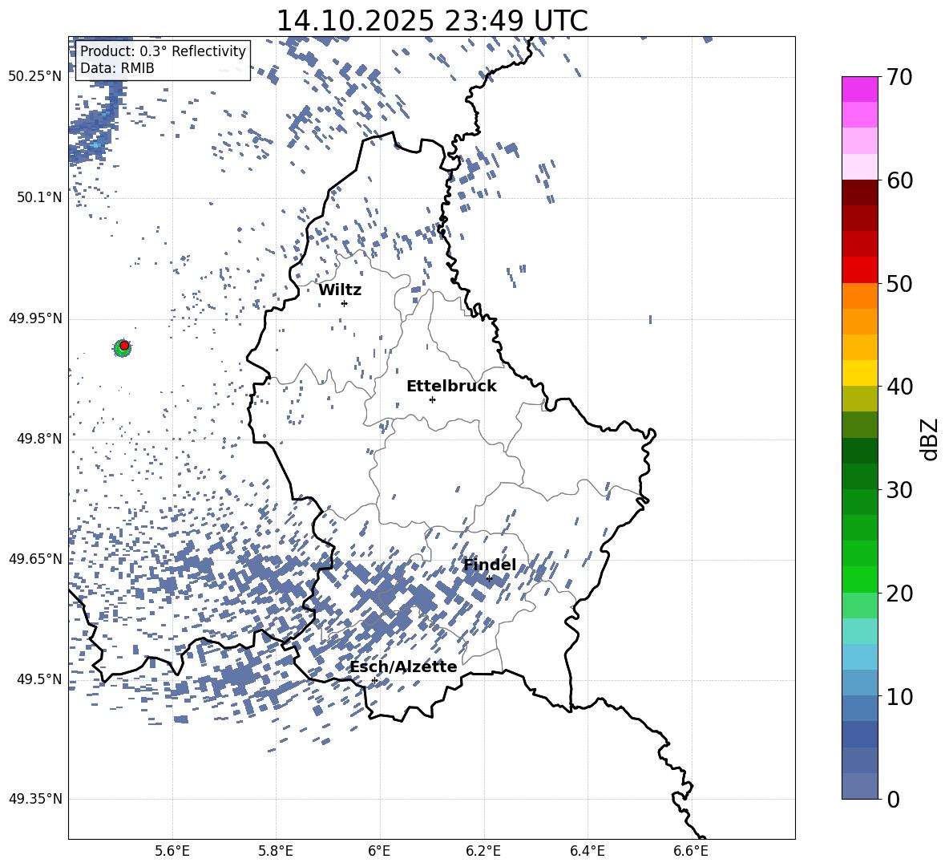Click the 49.65°N latitude label
This screenshot has width=949, height=867.
coord(35,559)
